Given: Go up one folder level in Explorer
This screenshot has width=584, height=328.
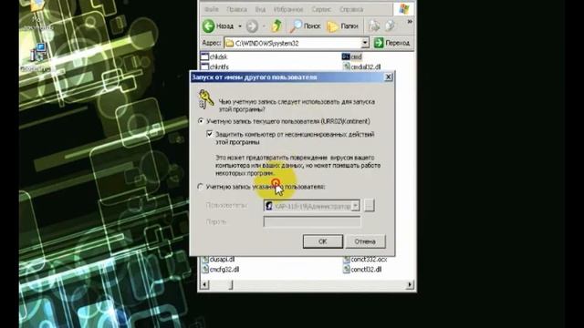Looking at the screenshot, I should 276,26.
